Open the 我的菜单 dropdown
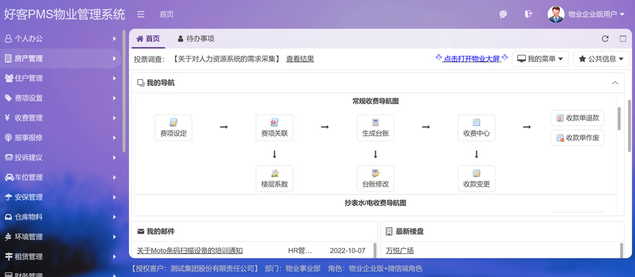The height and width of the screenshot is (277, 635). (x=540, y=59)
